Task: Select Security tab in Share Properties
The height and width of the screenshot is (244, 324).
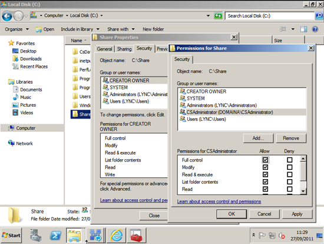Action: point(144,48)
